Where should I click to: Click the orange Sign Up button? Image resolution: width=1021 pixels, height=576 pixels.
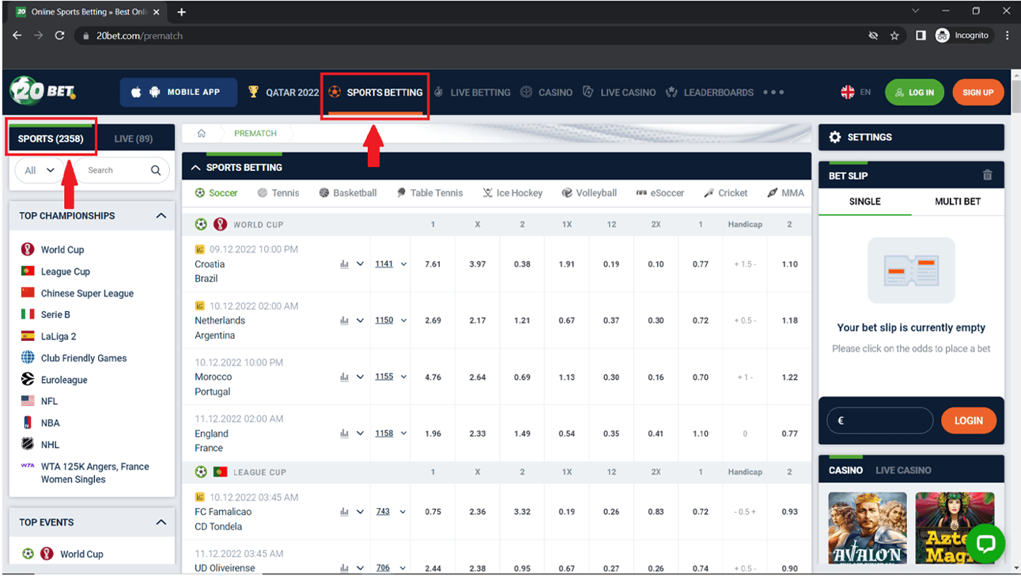pos(978,93)
